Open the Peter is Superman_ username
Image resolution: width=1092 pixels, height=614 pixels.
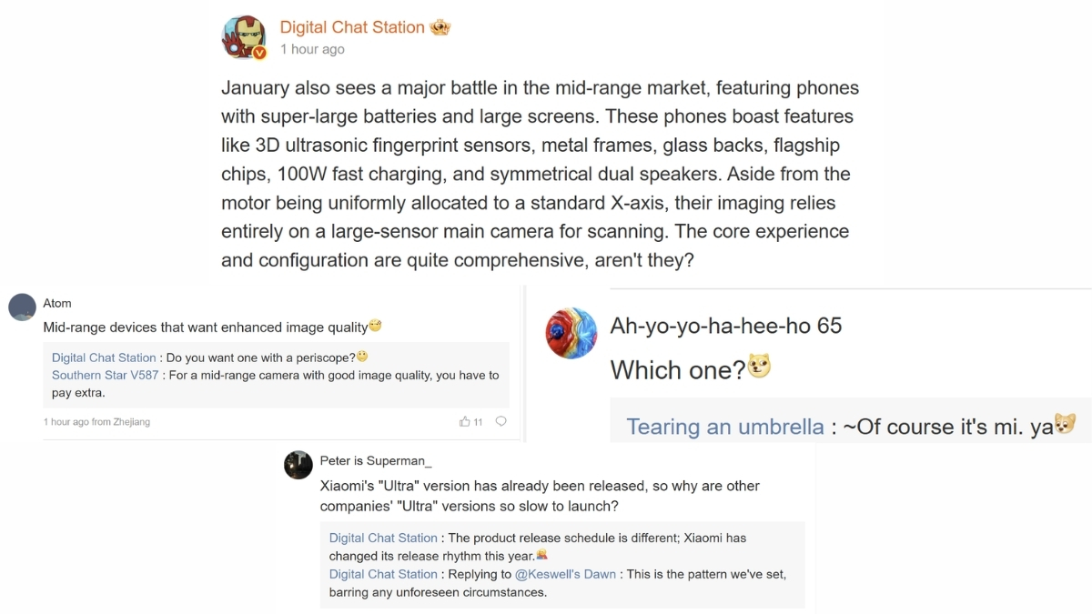[376, 461]
